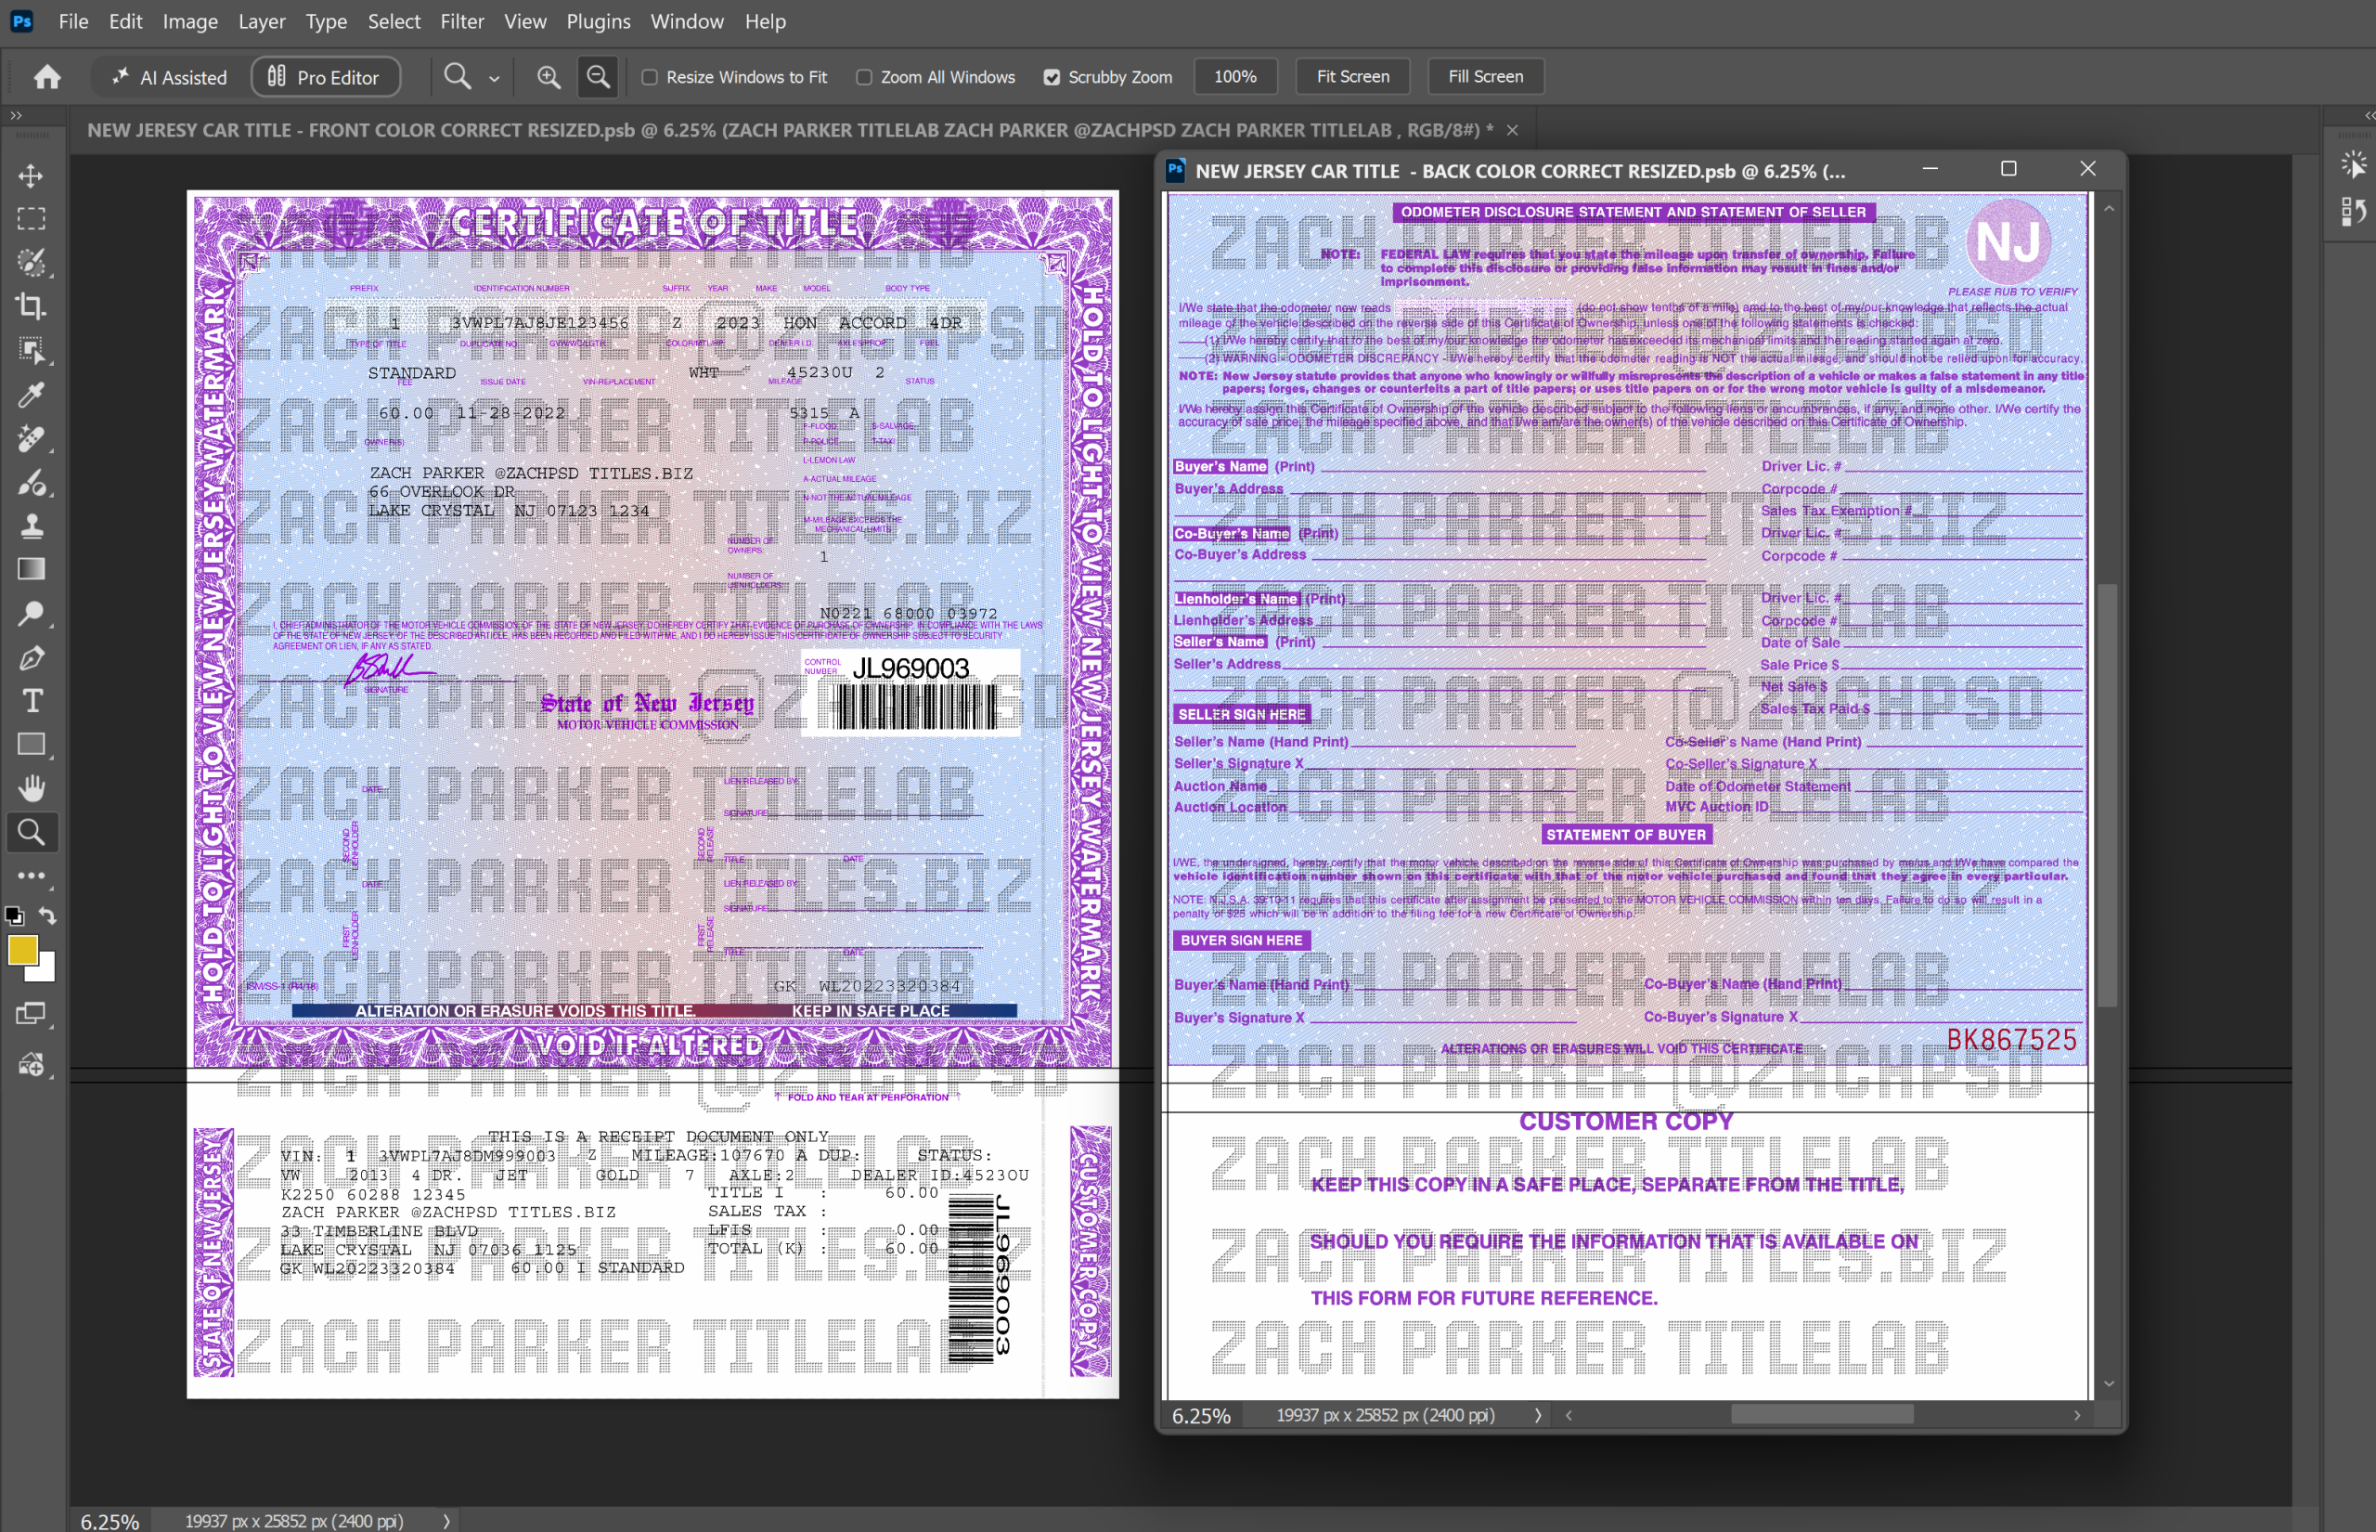Reset default foreground and background colors
The height and width of the screenshot is (1532, 2376).
[14, 916]
